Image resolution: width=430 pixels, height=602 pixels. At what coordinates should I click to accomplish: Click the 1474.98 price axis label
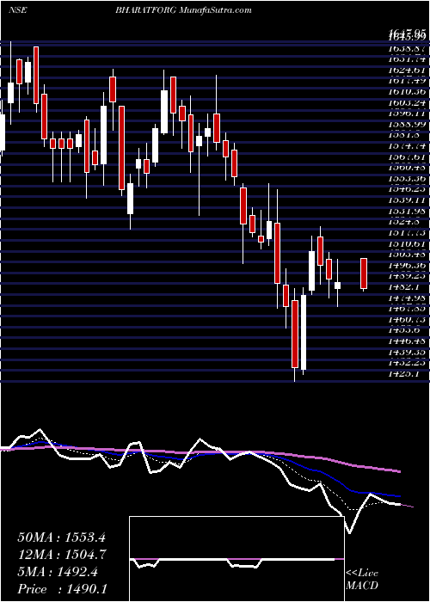407,298
